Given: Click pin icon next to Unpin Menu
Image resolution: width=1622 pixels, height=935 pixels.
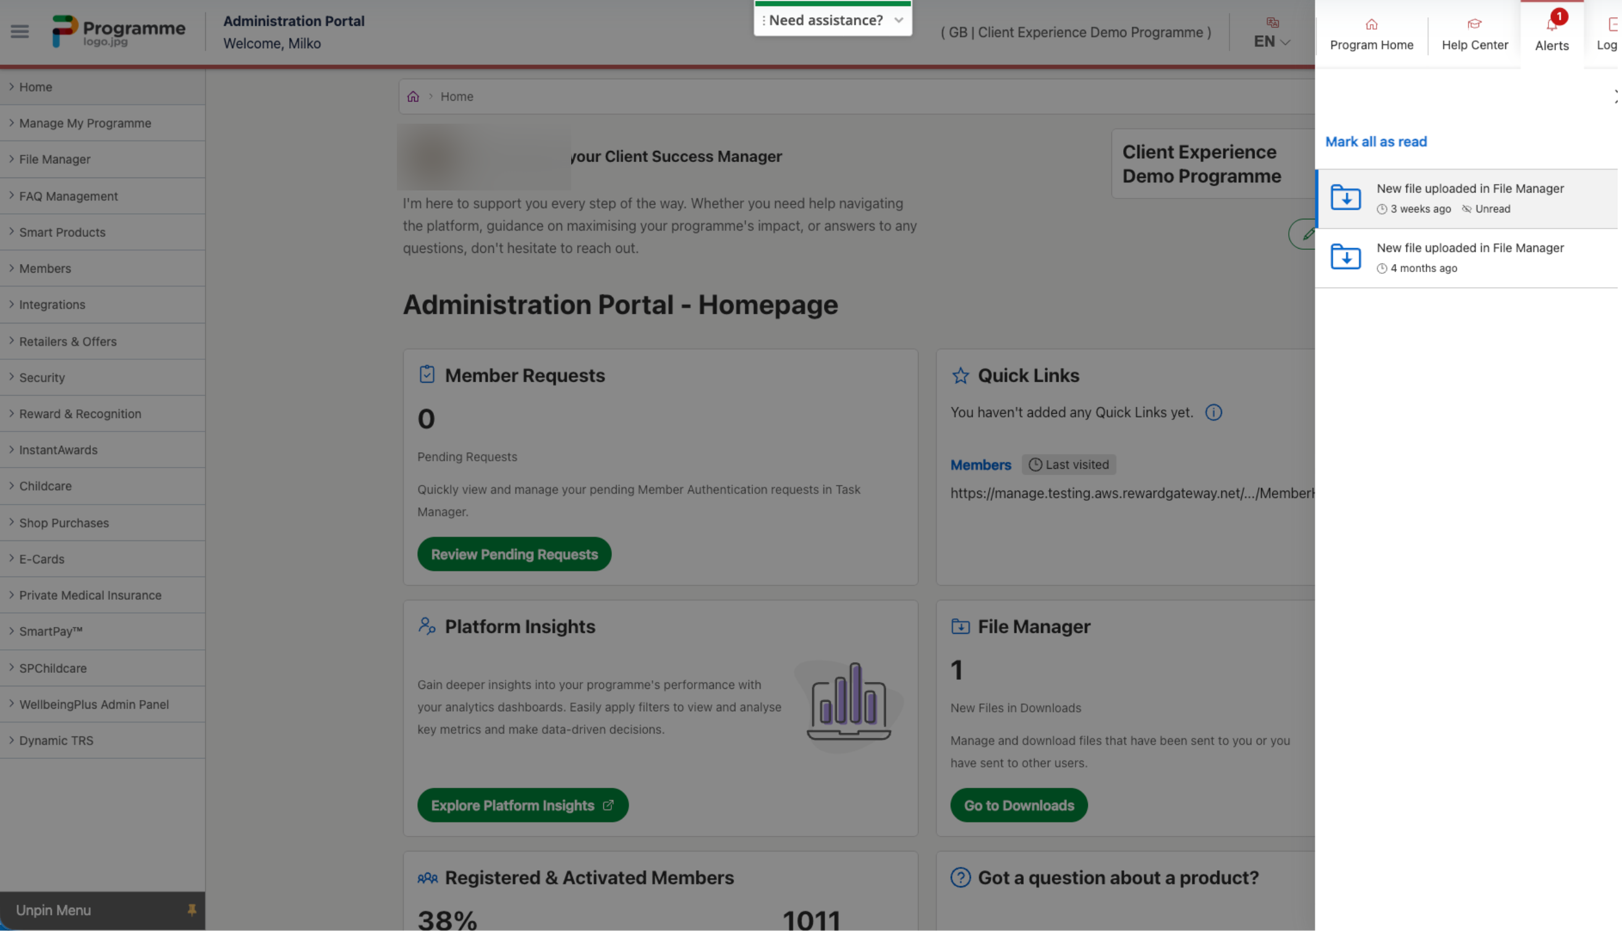Looking at the screenshot, I should pos(191,911).
